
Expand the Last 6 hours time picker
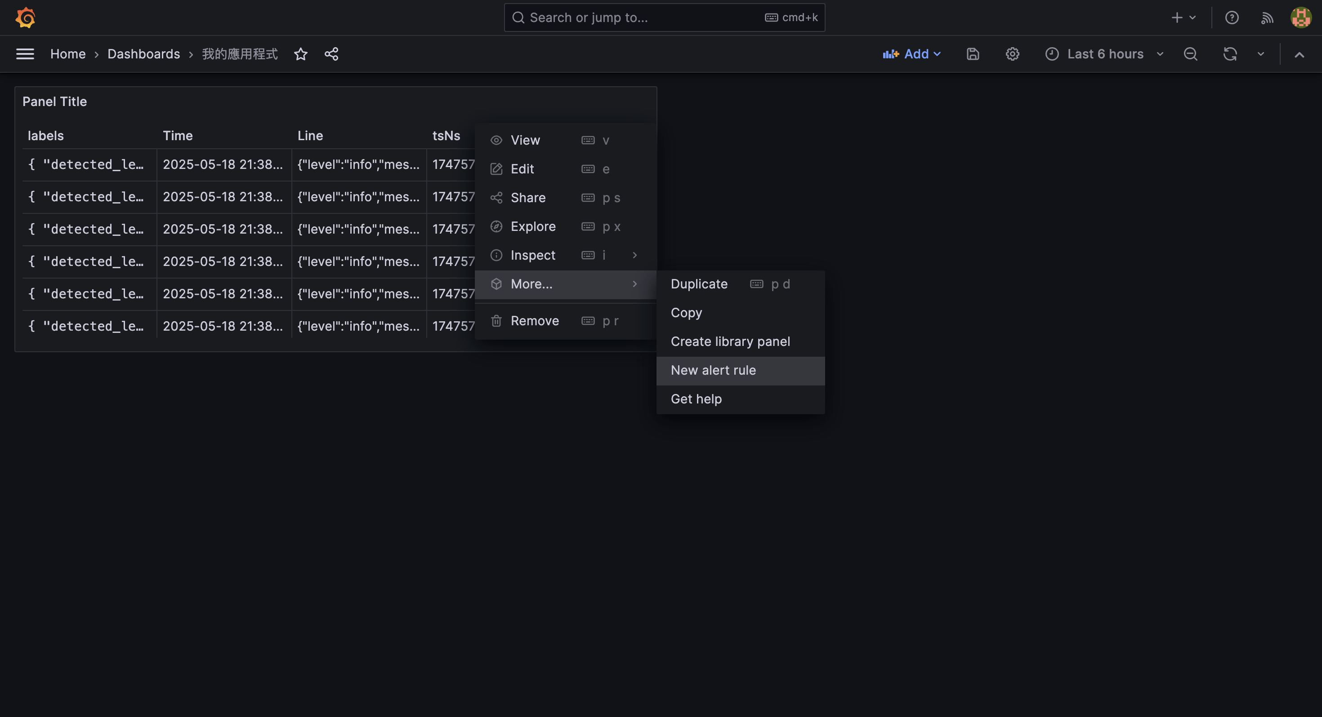[1104, 54]
